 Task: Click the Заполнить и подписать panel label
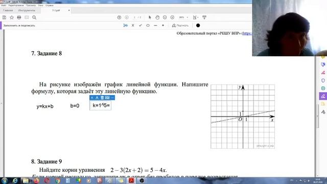coord(19,26)
